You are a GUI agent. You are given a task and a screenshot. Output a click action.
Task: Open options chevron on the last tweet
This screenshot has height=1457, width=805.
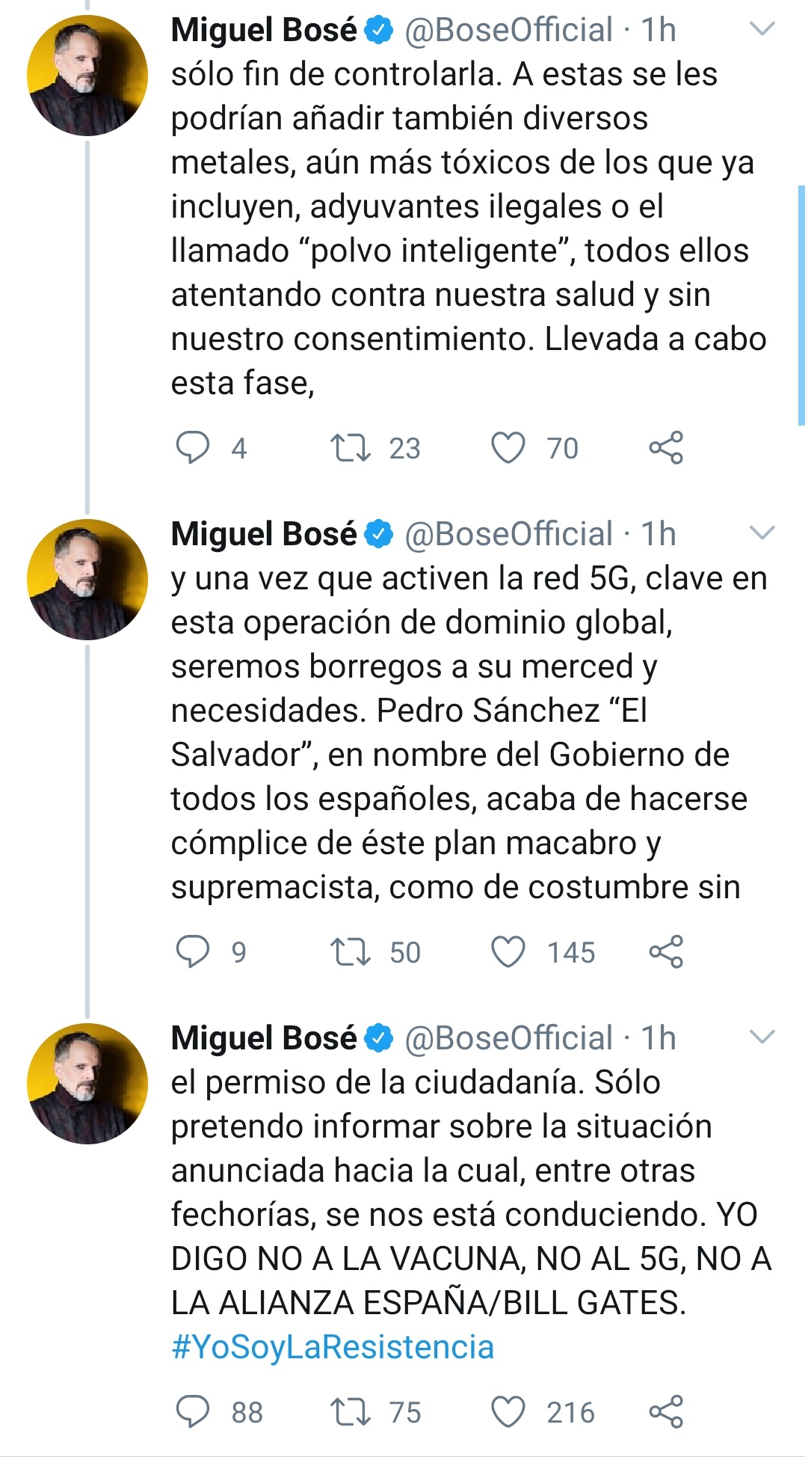point(762,1037)
